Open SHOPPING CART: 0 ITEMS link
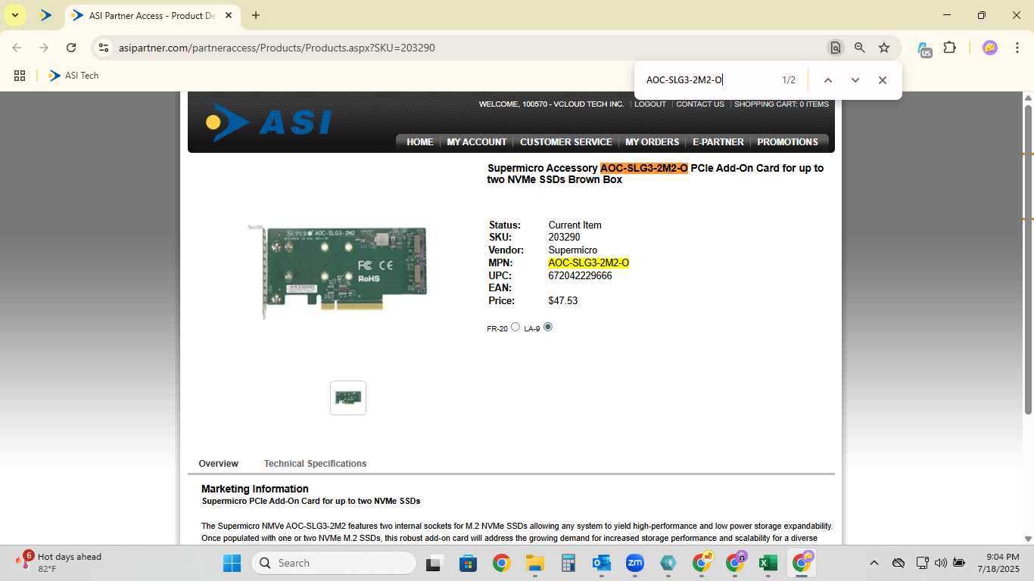This screenshot has width=1034, height=581. point(781,104)
